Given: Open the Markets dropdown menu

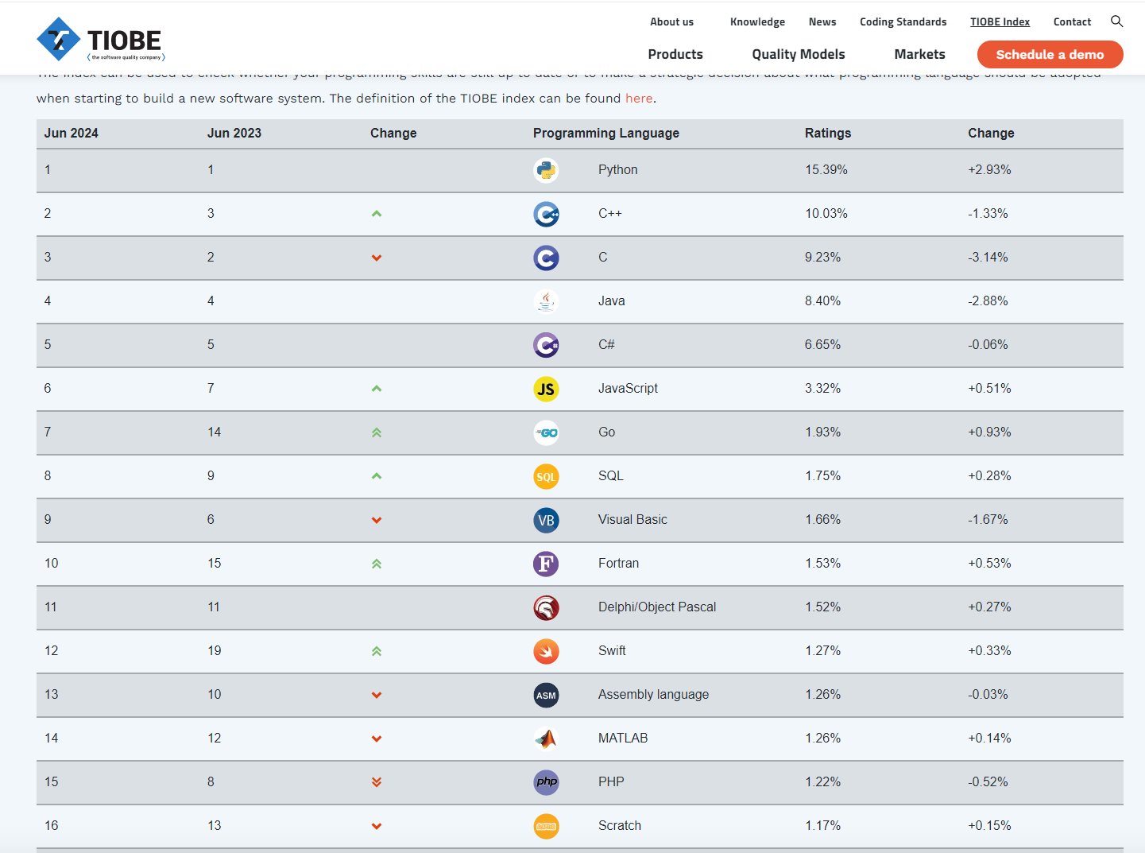Looking at the screenshot, I should pos(919,54).
